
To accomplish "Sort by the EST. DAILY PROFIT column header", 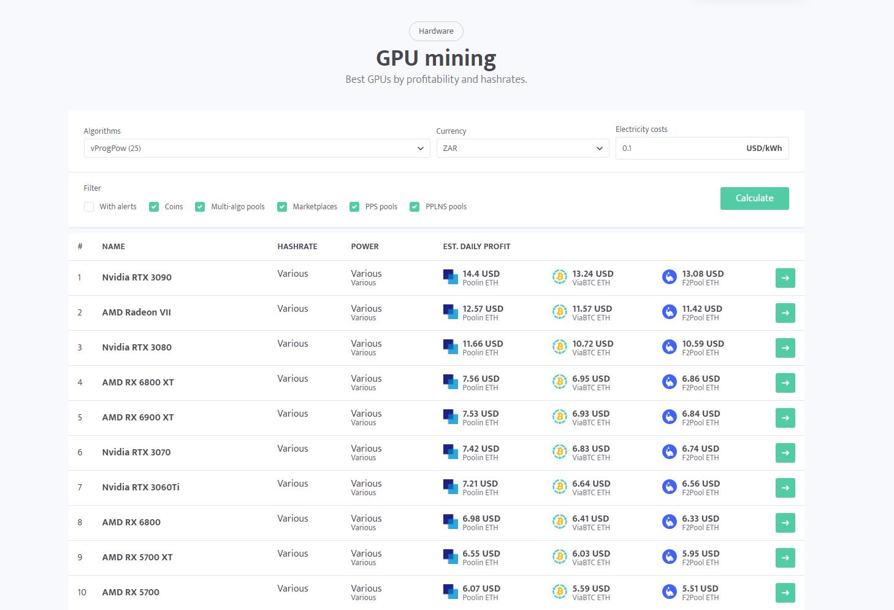I will [x=476, y=247].
